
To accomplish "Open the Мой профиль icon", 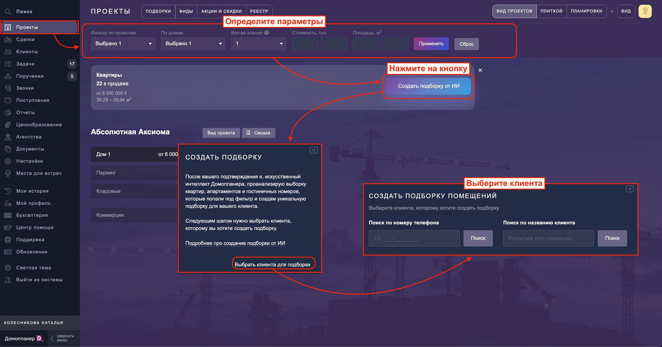I will [8, 203].
